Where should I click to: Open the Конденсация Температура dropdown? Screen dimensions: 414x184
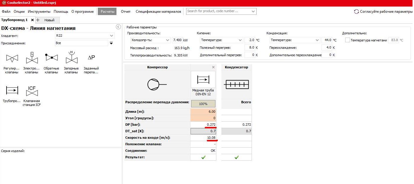point(295,40)
